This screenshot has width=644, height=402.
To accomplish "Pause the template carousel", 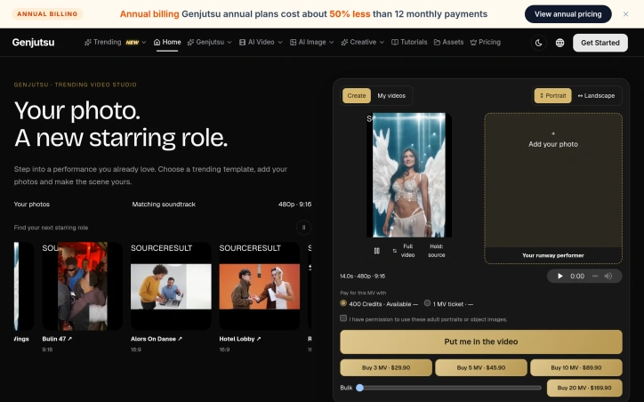I will click(303, 228).
